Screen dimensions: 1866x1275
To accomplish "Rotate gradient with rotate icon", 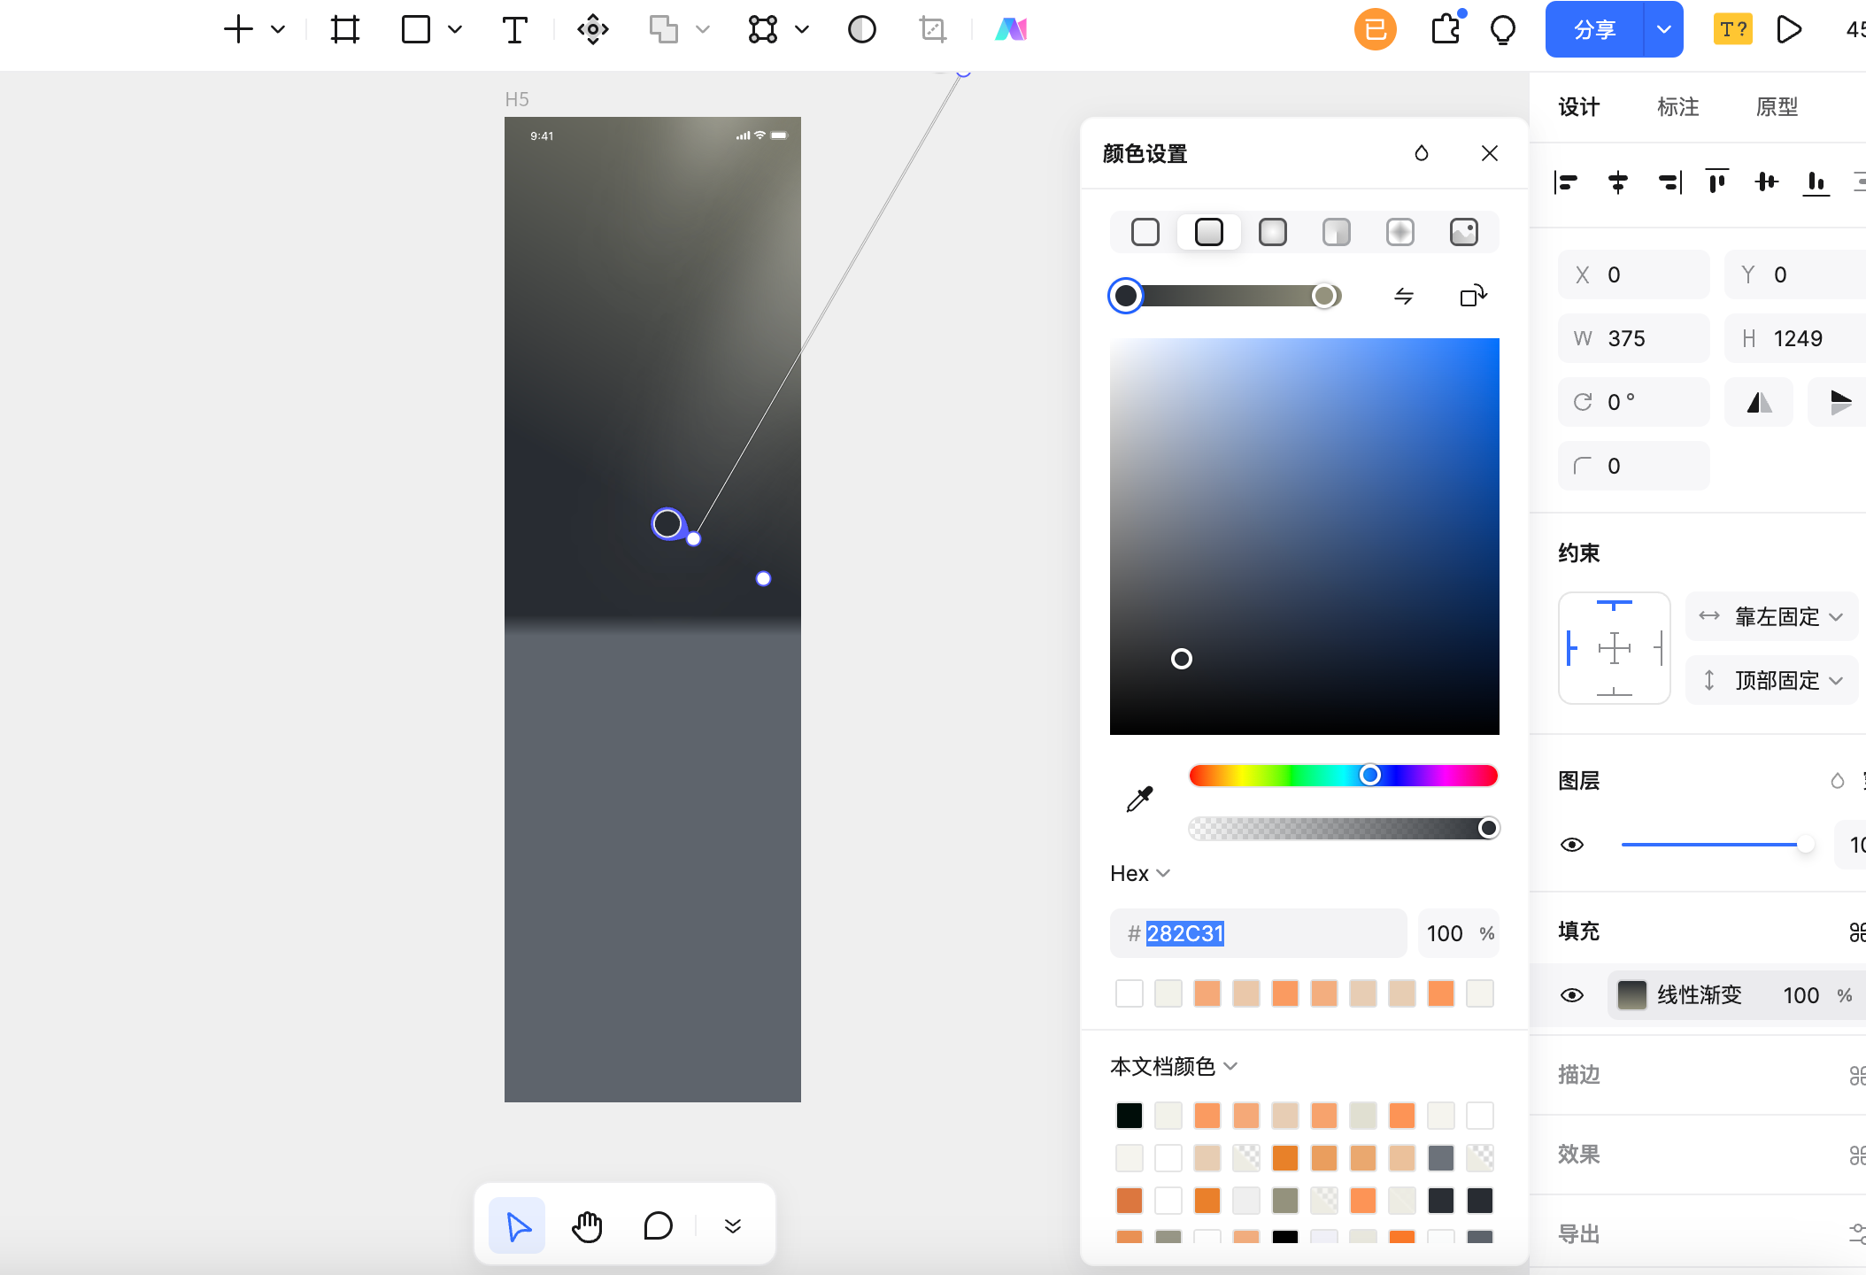I will pyautogui.click(x=1473, y=296).
